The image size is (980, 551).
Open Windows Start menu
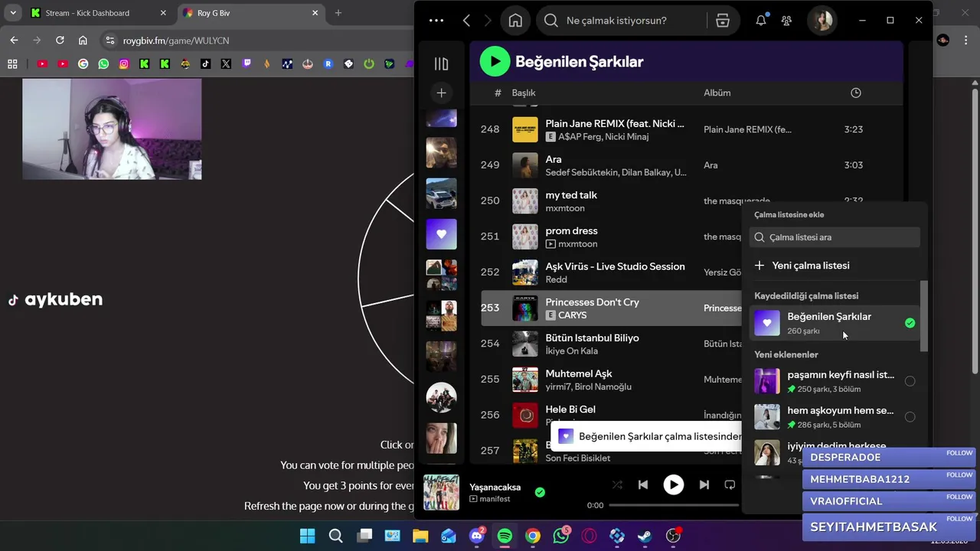point(308,536)
